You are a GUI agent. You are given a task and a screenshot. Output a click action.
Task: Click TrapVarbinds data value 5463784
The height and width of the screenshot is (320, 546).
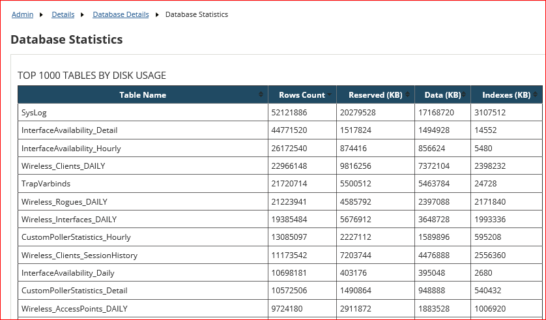(x=434, y=184)
